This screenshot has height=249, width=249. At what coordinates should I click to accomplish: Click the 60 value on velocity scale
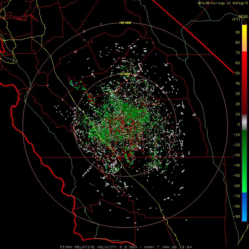(238, 63)
